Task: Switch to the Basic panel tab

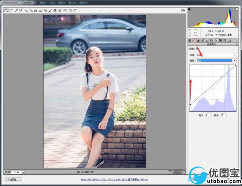Action: [189, 40]
